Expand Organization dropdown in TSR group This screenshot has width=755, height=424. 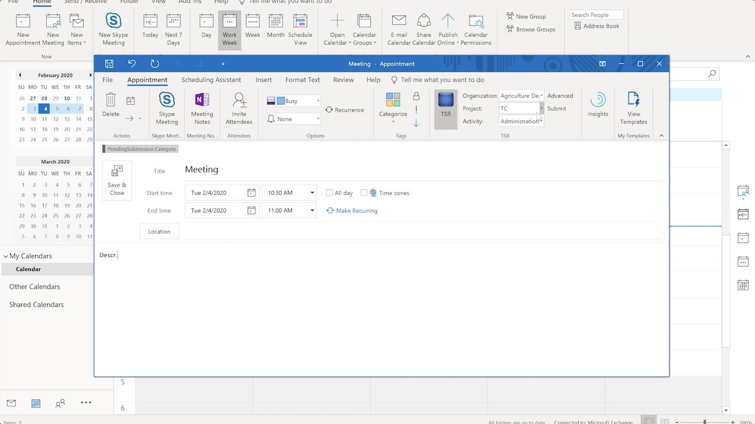click(541, 95)
